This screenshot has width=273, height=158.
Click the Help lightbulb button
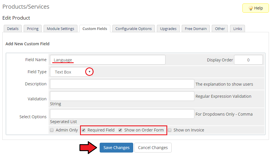pos(255,8)
